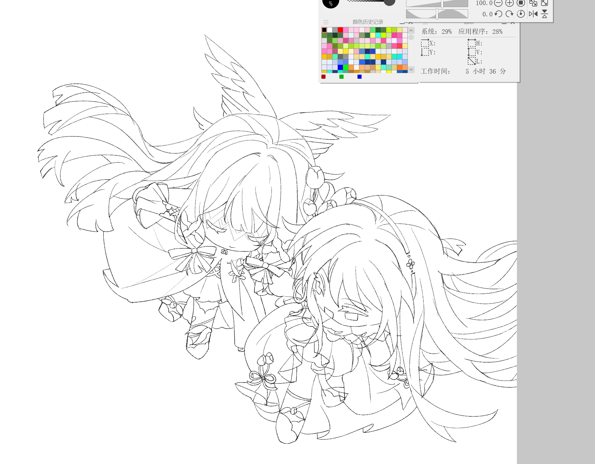This screenshot has height=464, width=595.
Task: Pick the black swatch in color history
Action: coord(324,30)
